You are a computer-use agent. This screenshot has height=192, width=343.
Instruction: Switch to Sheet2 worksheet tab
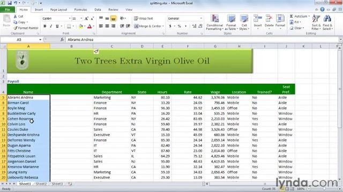[x=41, y=184]
